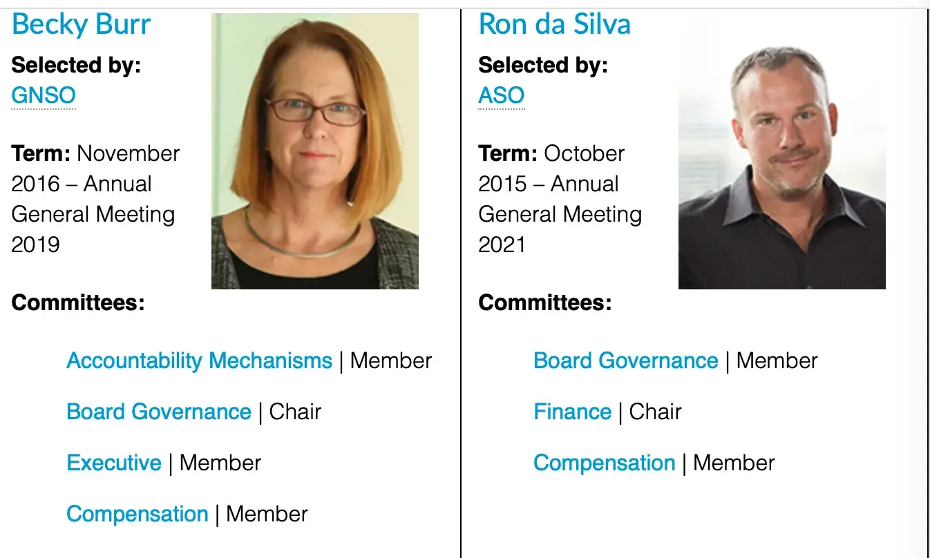
Task: Click the Chair label beside Becky's Board Governance
Action: coord(295,412)
